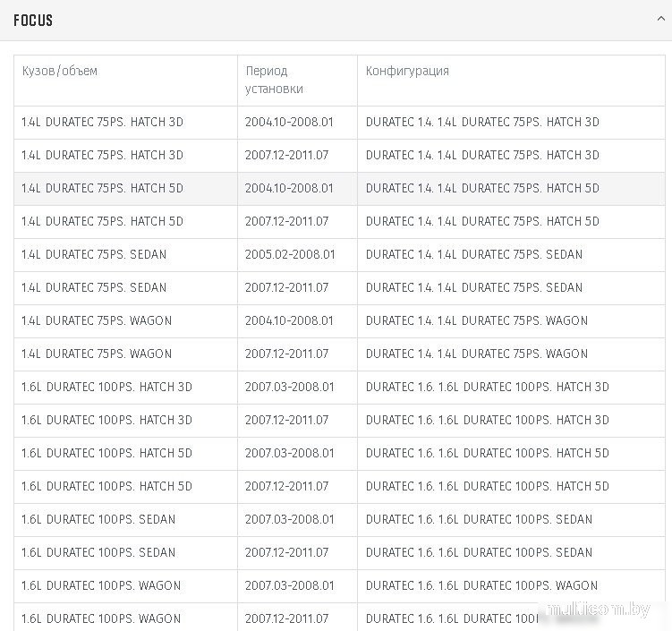Click 1.6L SEDAN body cell for 2007.03-2008.01
This screenshot has height=631, width=672.
pos(98,519)
